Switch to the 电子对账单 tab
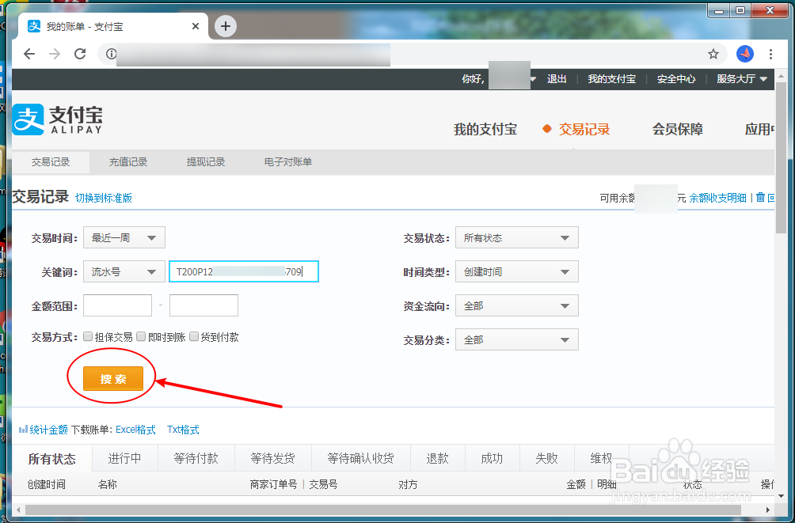This screenshot has height=523, width=795. click(x=288, y=162)
